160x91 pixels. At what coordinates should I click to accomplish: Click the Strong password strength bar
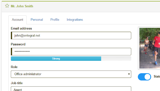click(56, 59)
